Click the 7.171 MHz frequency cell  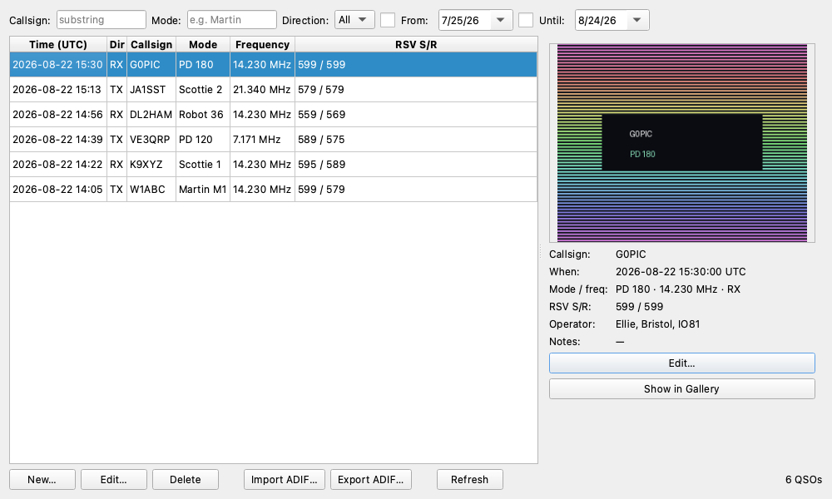(x=263, y=140)
